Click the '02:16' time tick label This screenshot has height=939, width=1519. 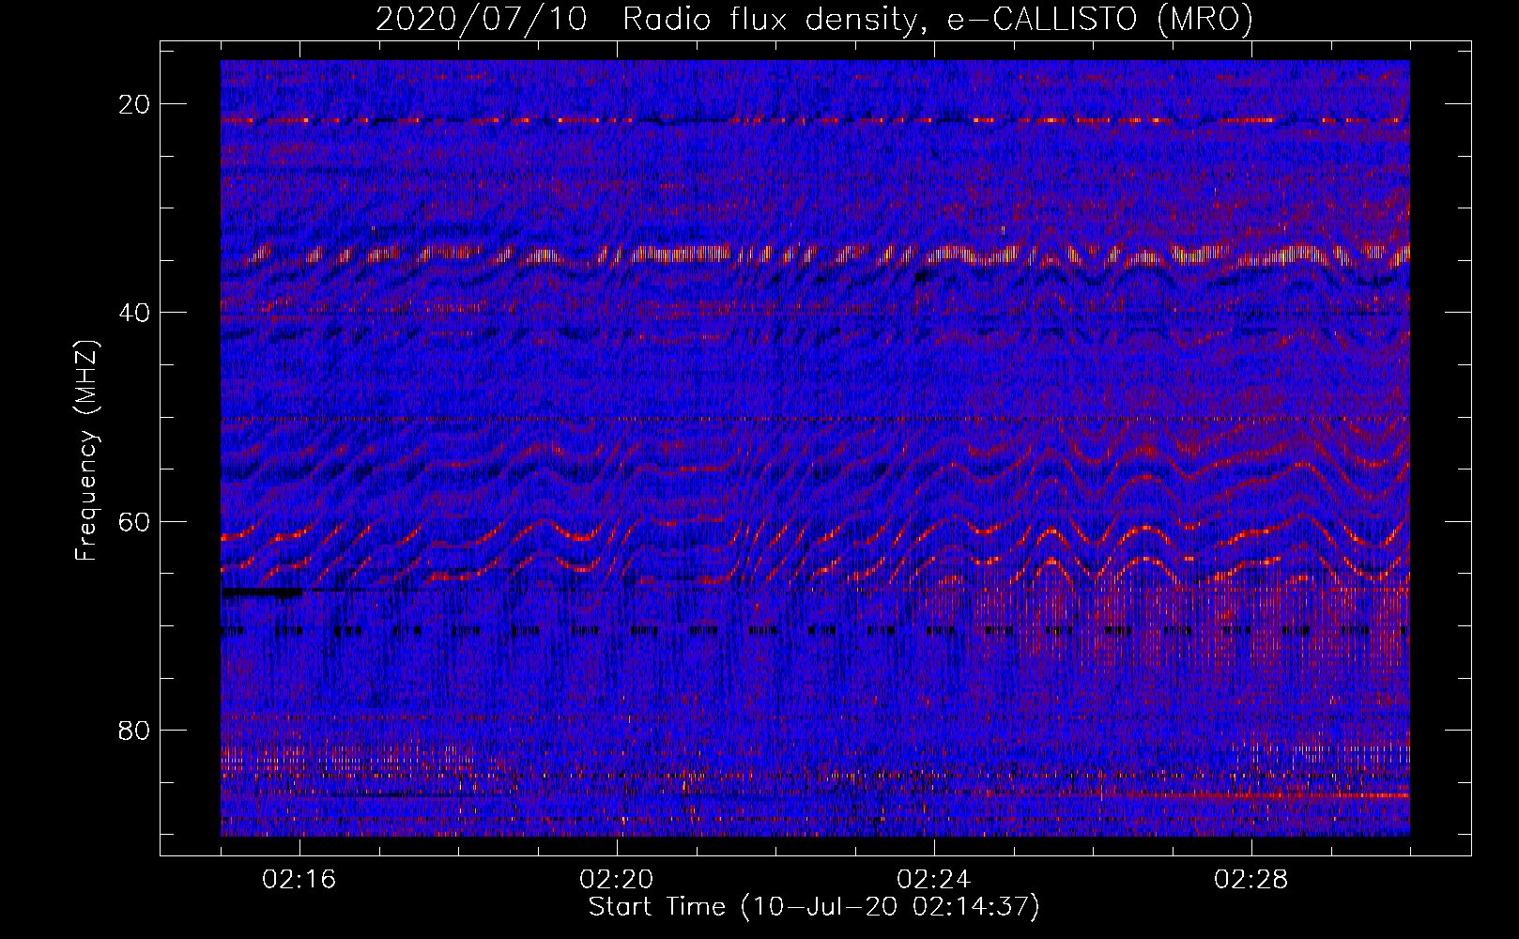[x=299, y=880]
